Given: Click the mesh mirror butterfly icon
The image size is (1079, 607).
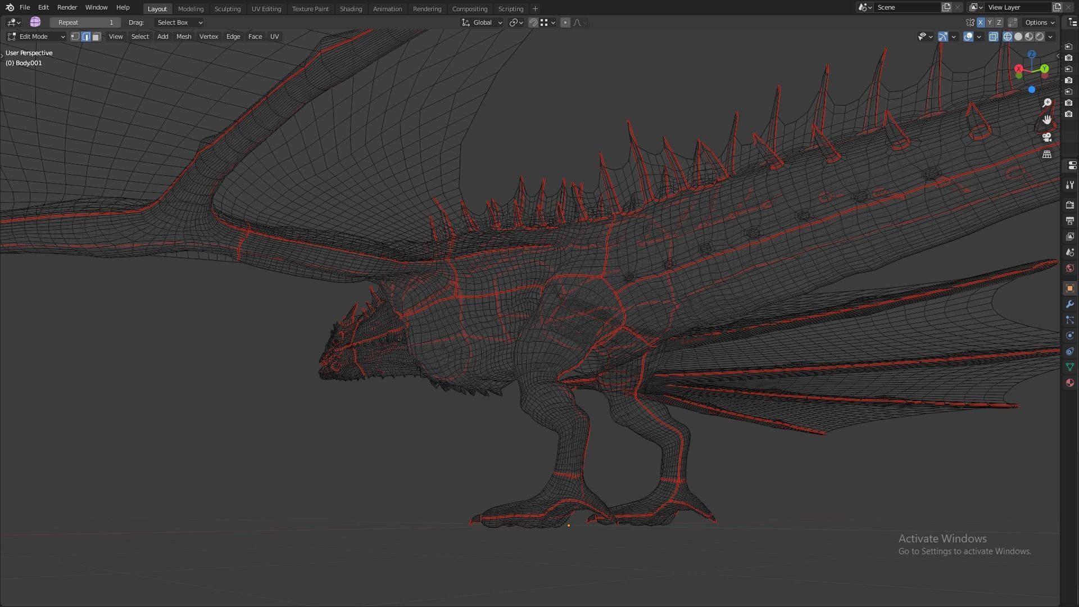Looking at the screenshot, I should (x=971, y=22).
